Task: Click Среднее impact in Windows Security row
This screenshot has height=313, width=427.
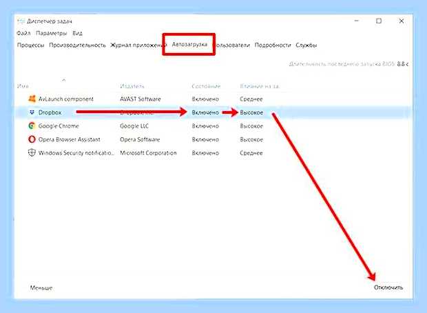Action: point(251,153)
